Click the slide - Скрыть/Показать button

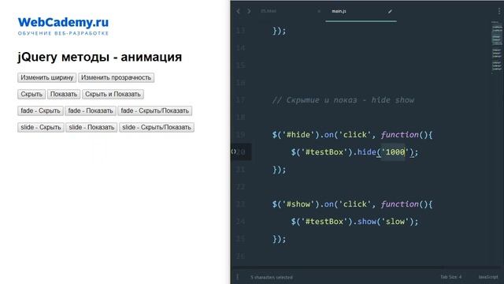click(157, 128)
